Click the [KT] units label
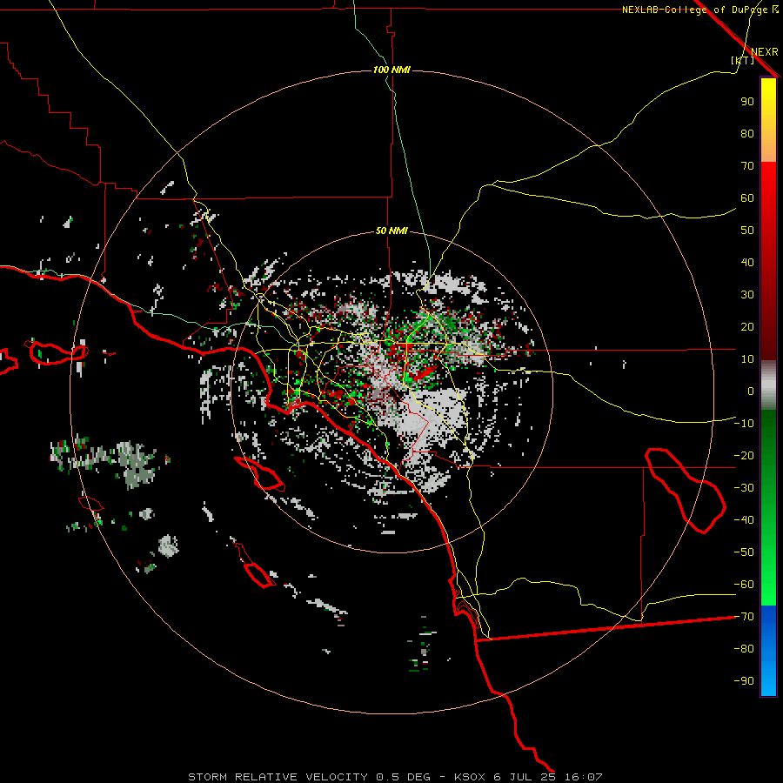 click(x=742, y=60)
